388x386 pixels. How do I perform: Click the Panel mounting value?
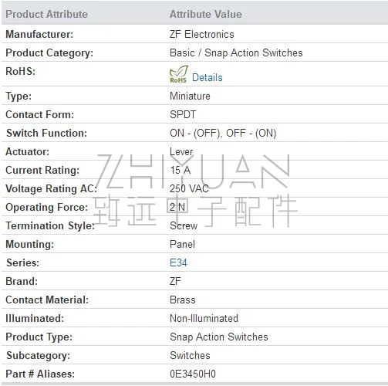pos(182,244)
